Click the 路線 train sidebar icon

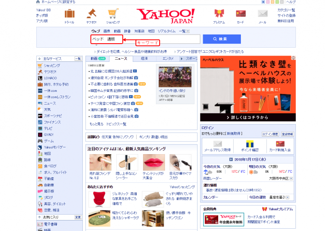[40, 160]
